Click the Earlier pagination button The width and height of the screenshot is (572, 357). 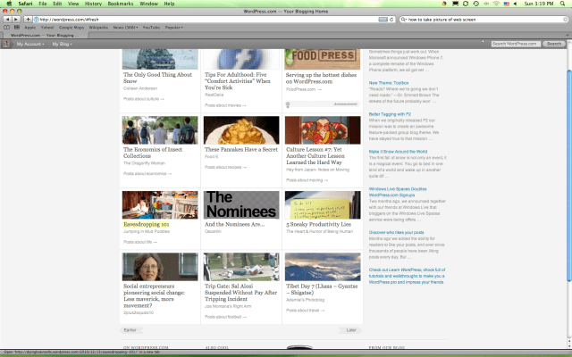(x=131, y=329)
